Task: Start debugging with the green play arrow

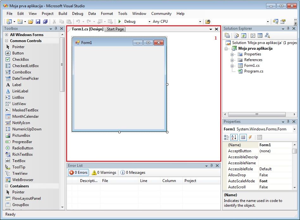Action: (x=120, y=22)
